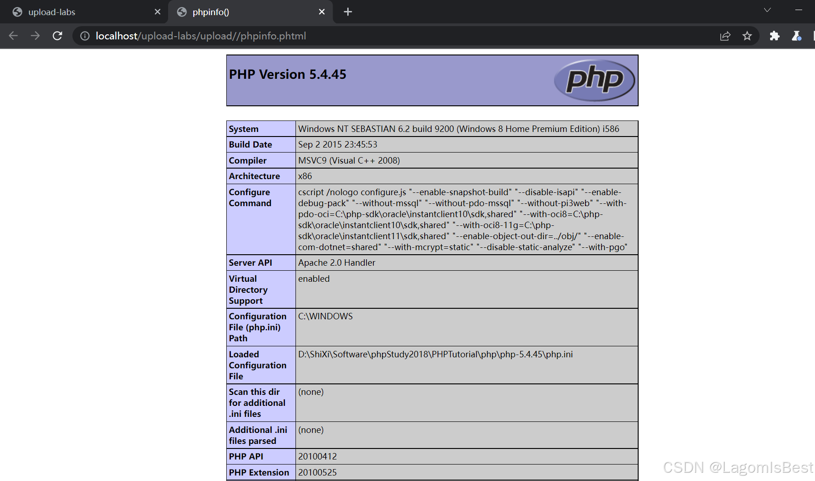This screenshot has height=481, width=815.
Task: Select the Loaded Configuration File label
Action: click(258, 366)
